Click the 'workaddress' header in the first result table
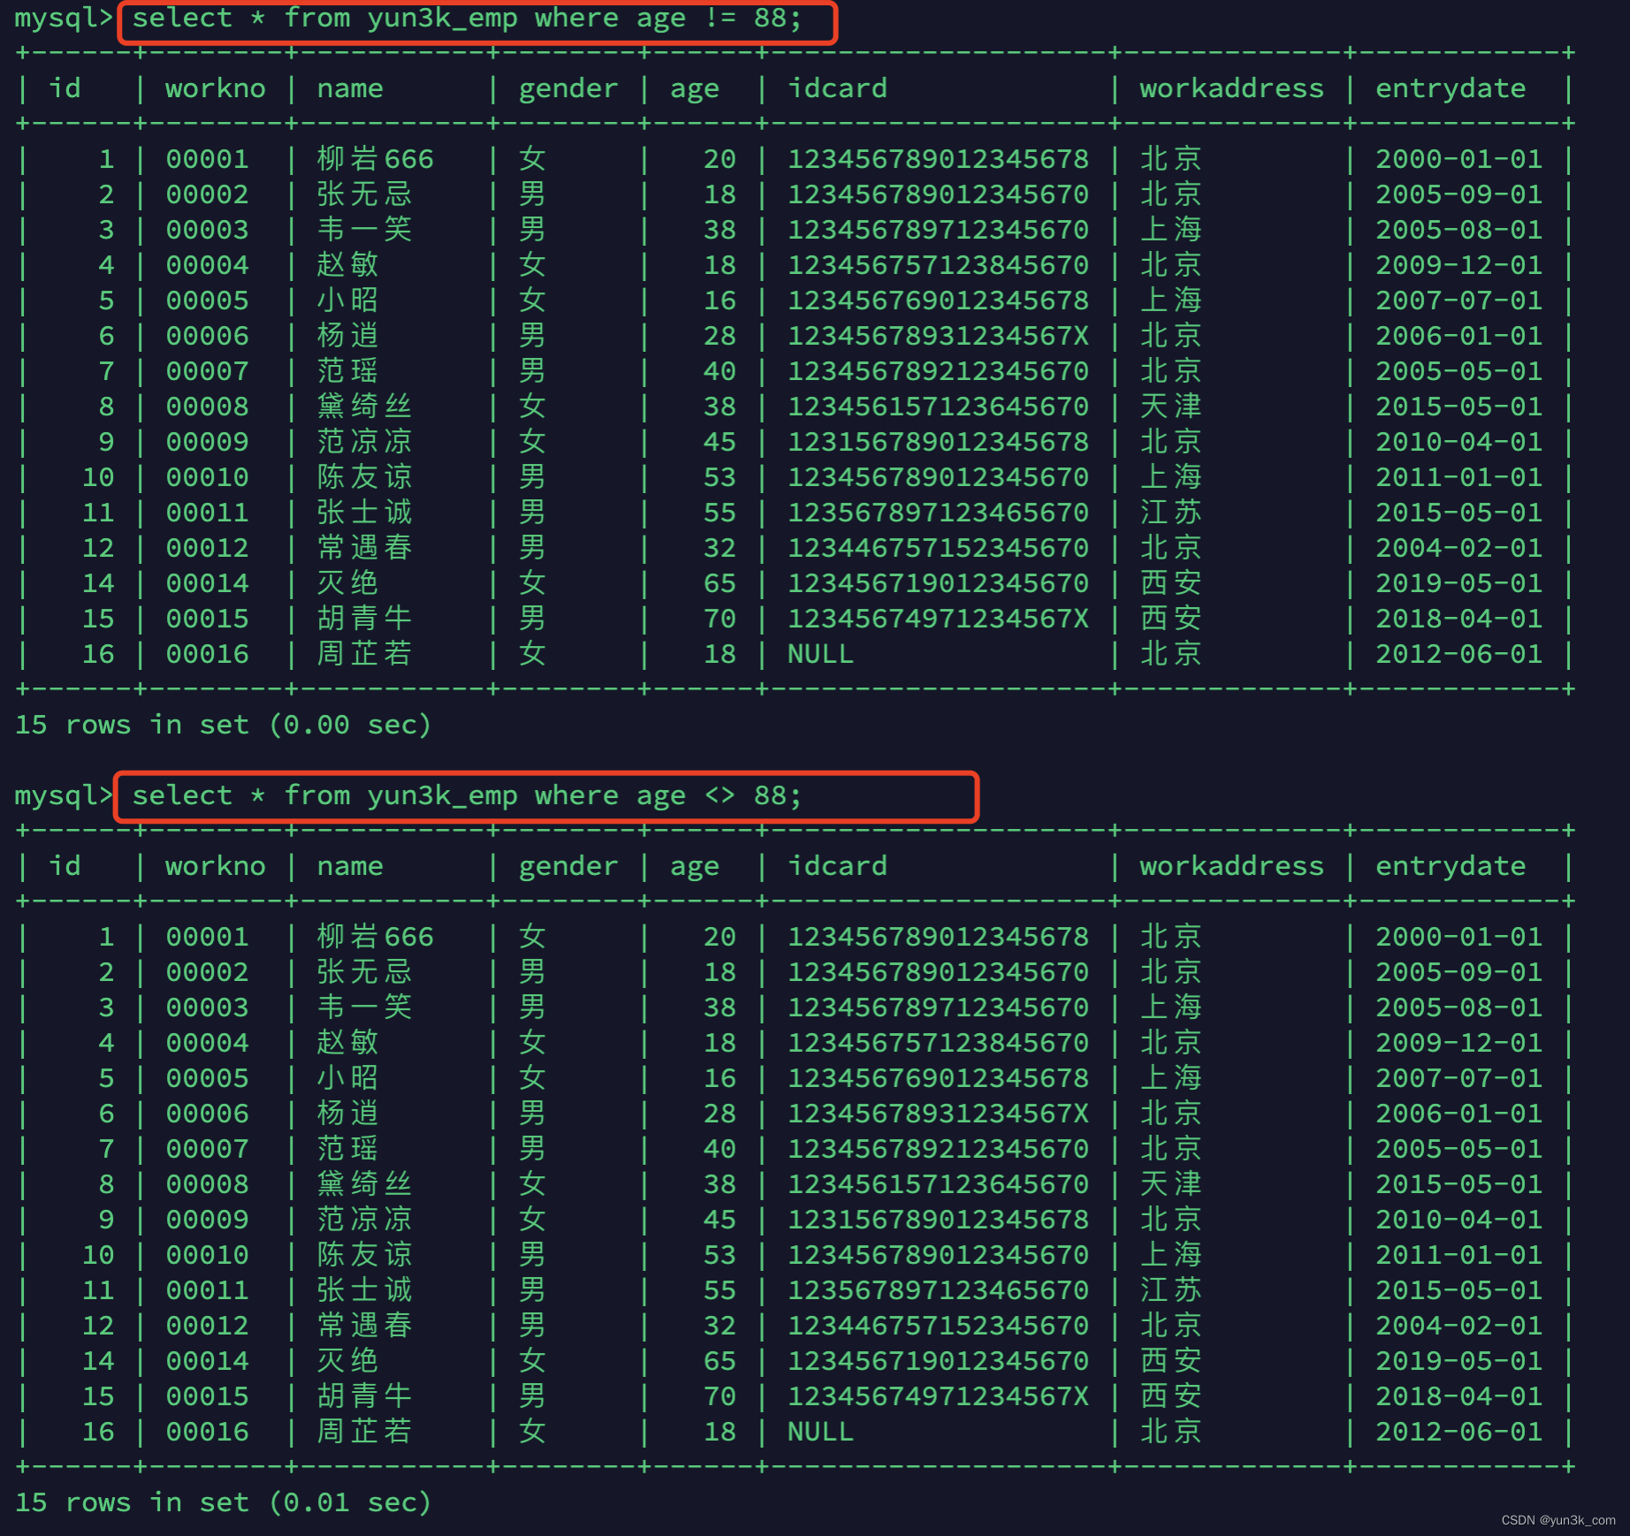 click(x=1231, y=88)
